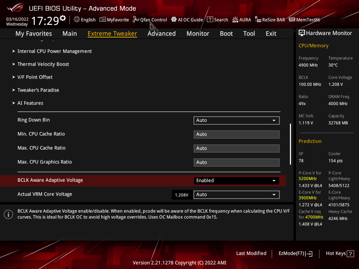Click the SP value 78

tap(301, 161)
